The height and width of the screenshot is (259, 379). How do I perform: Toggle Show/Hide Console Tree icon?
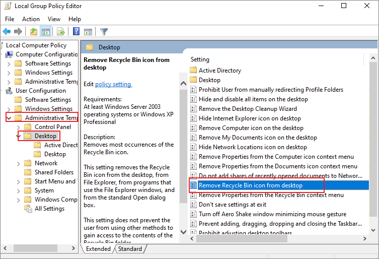(x=46, y=31)
